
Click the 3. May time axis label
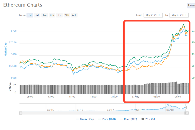click(136, 97)
